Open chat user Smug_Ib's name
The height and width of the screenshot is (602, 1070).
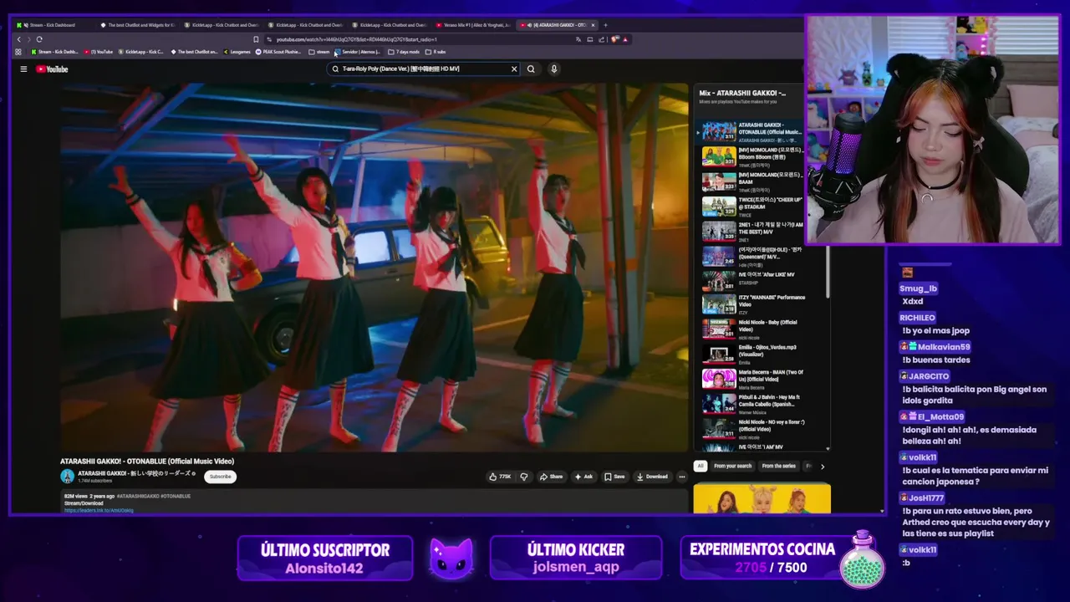[x=918, y=288]
